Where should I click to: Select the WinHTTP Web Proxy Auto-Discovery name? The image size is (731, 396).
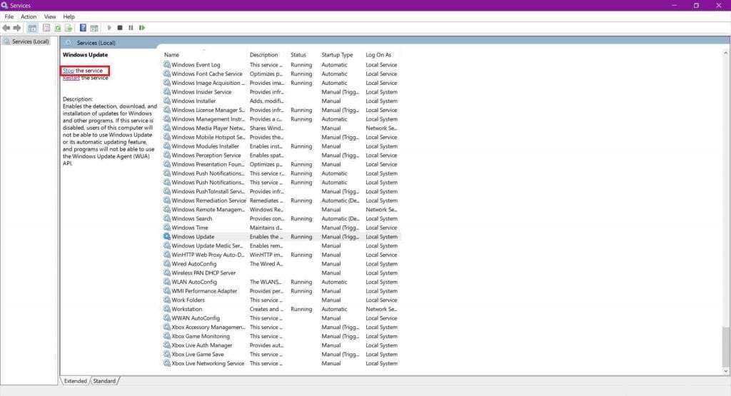point(208,255)
